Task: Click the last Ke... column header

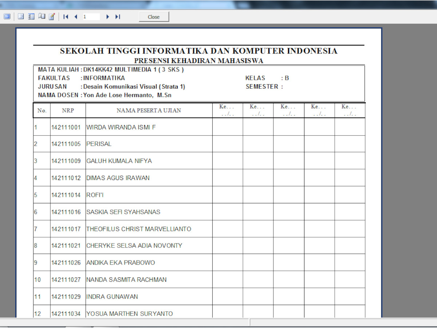Action: pyautogui.click(x=349, y=110)
